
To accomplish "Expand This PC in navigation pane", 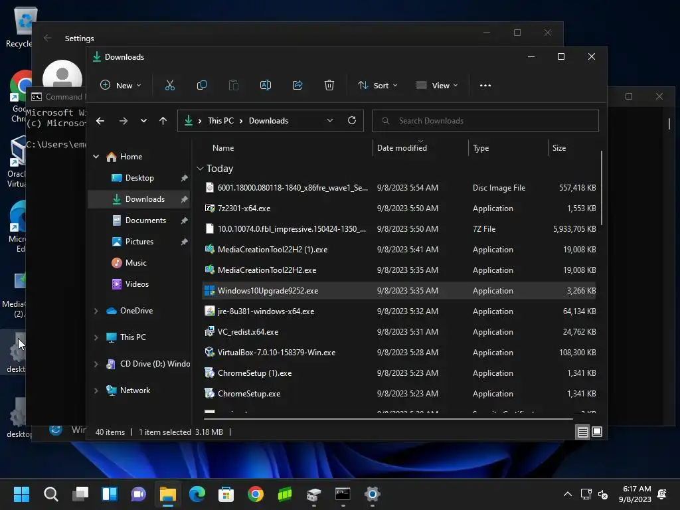I will (96, 337).
